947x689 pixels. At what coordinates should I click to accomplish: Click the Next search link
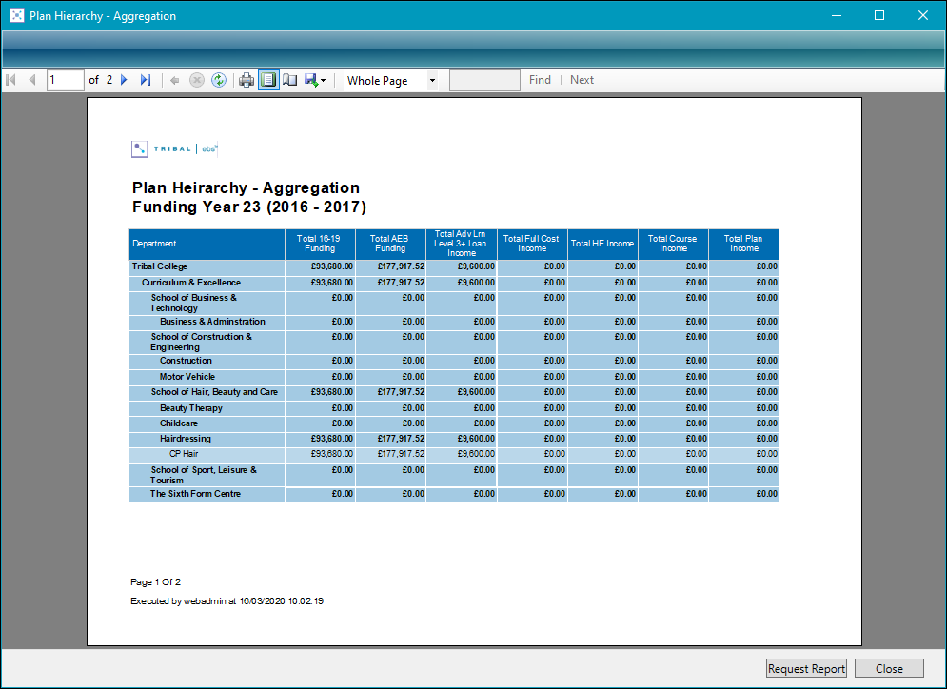(582, 80)
